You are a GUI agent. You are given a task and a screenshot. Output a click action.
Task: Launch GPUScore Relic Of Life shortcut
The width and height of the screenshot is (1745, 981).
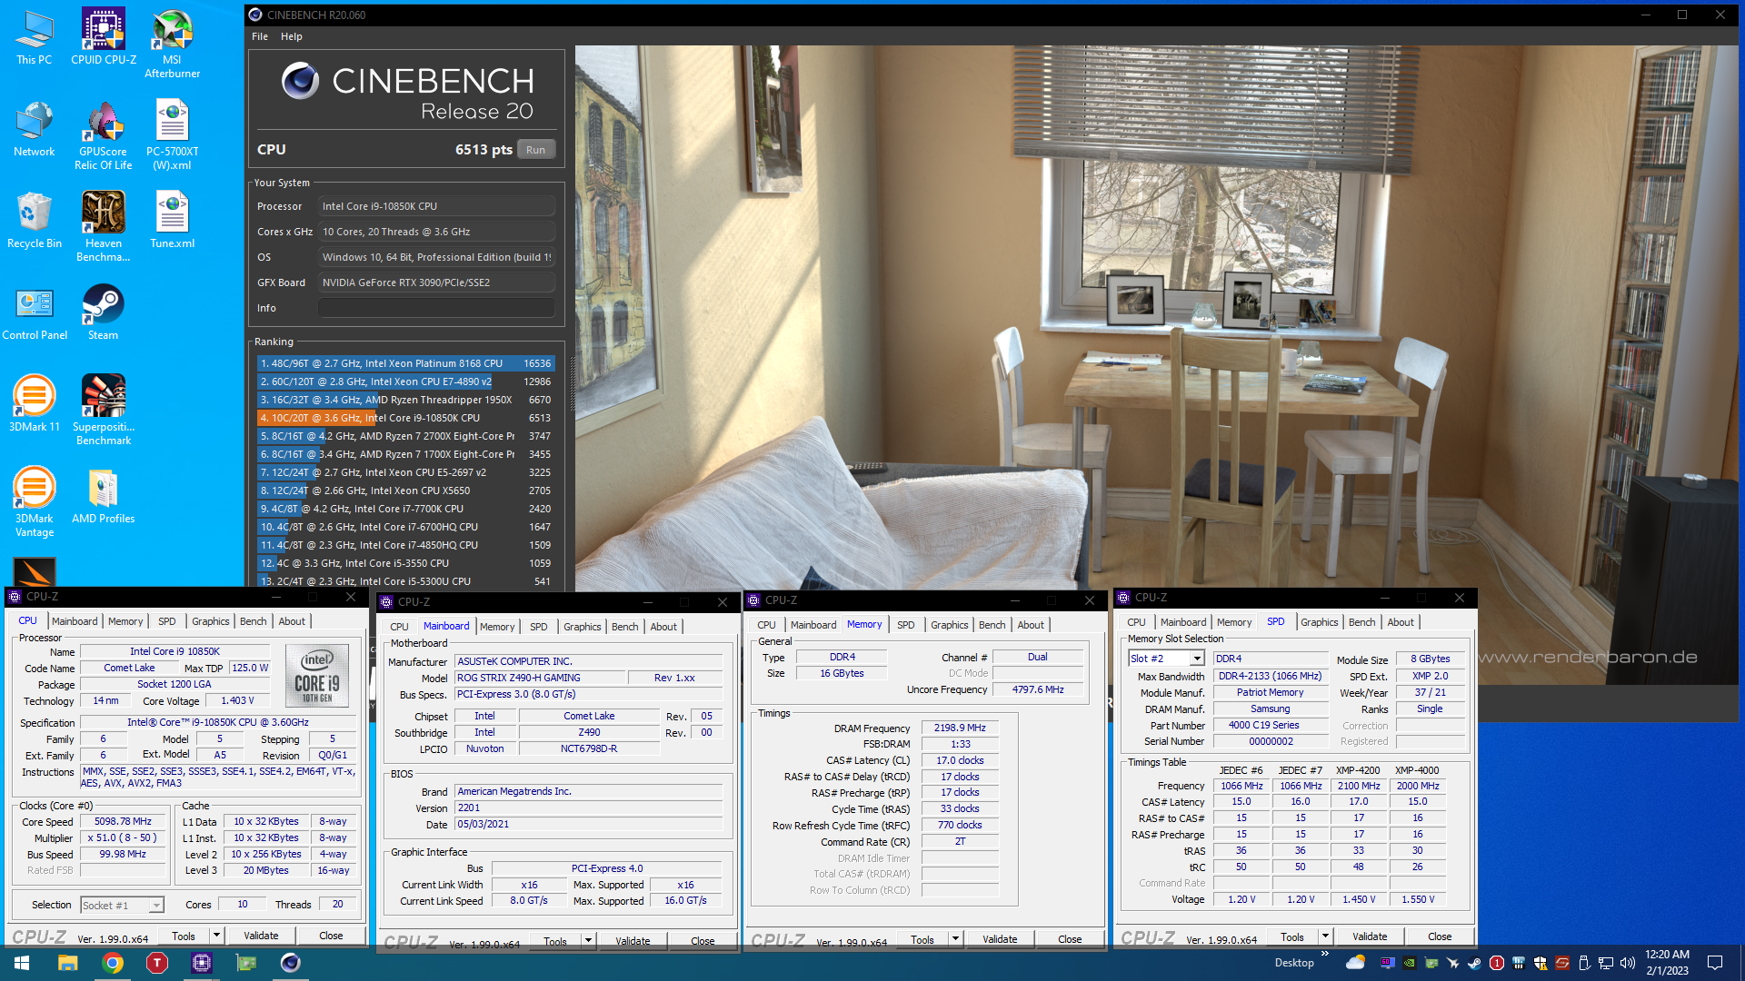pos(103,135)
